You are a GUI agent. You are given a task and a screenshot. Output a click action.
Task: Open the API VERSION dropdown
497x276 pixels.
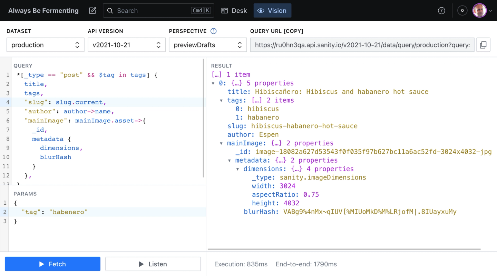[127, 44]
